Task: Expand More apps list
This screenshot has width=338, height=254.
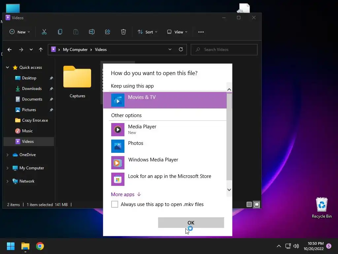Action: click(x=126, y=194)
